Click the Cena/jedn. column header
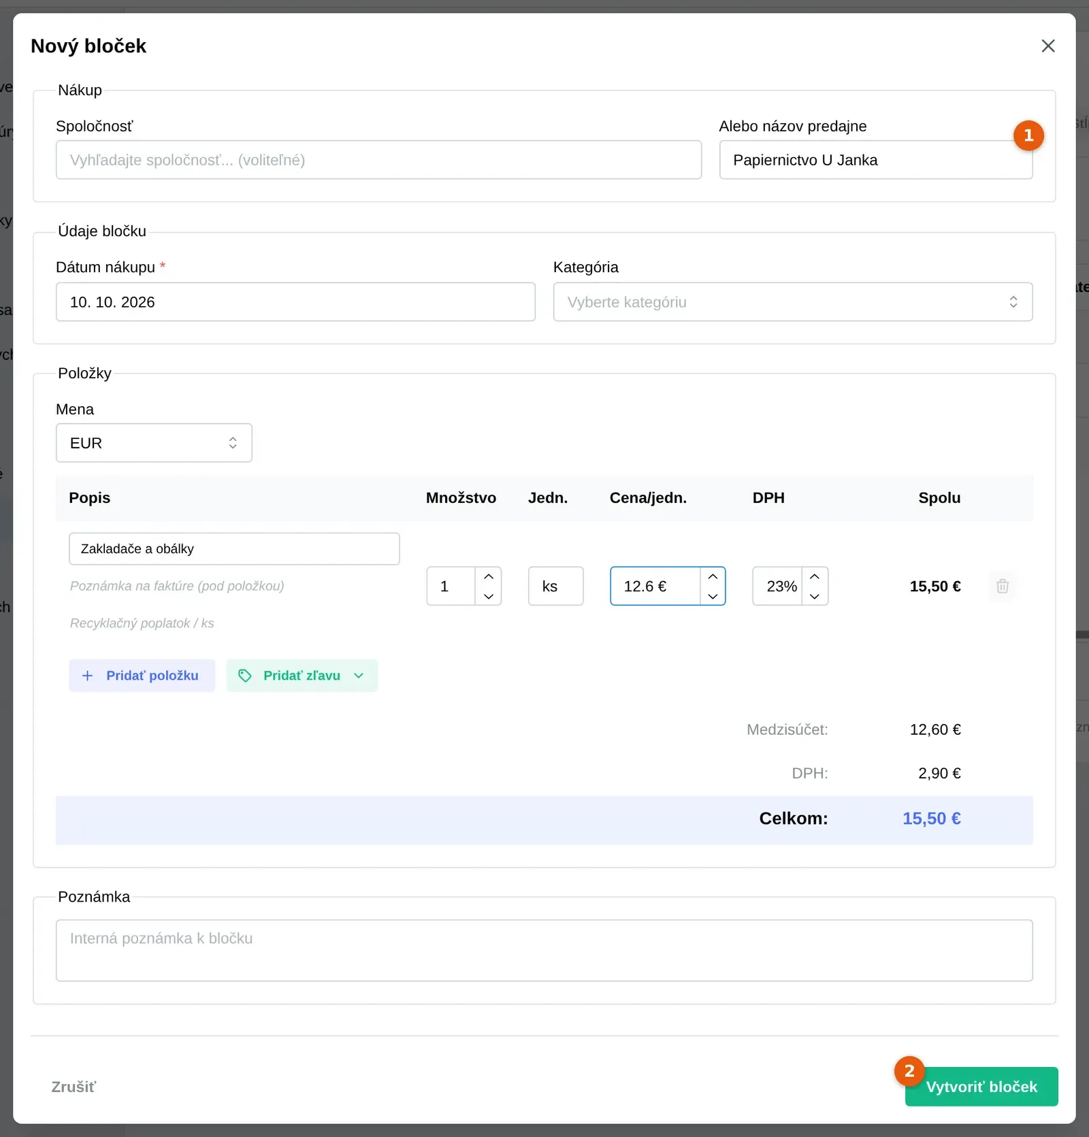 coord(648,497)
